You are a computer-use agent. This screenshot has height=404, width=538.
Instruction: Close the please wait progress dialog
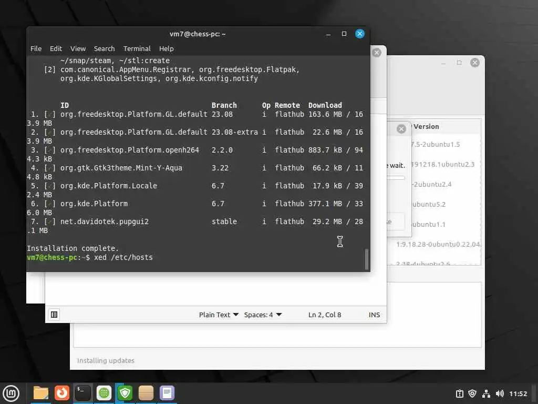click(x=401, y=129)
